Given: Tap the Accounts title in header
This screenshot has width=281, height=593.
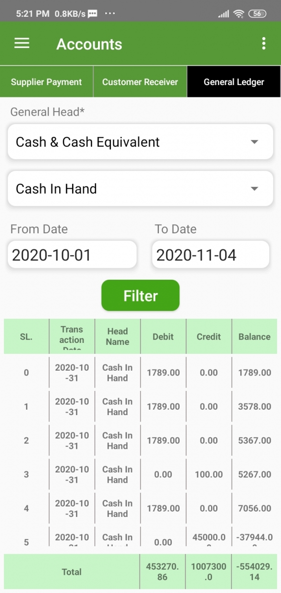Looking at the screenshot, I should (x=89, y=44).
